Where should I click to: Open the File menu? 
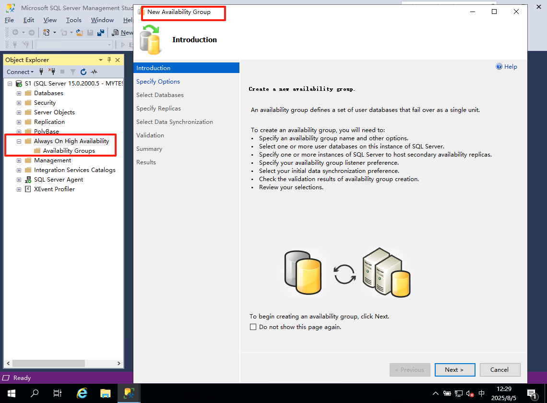10,20
